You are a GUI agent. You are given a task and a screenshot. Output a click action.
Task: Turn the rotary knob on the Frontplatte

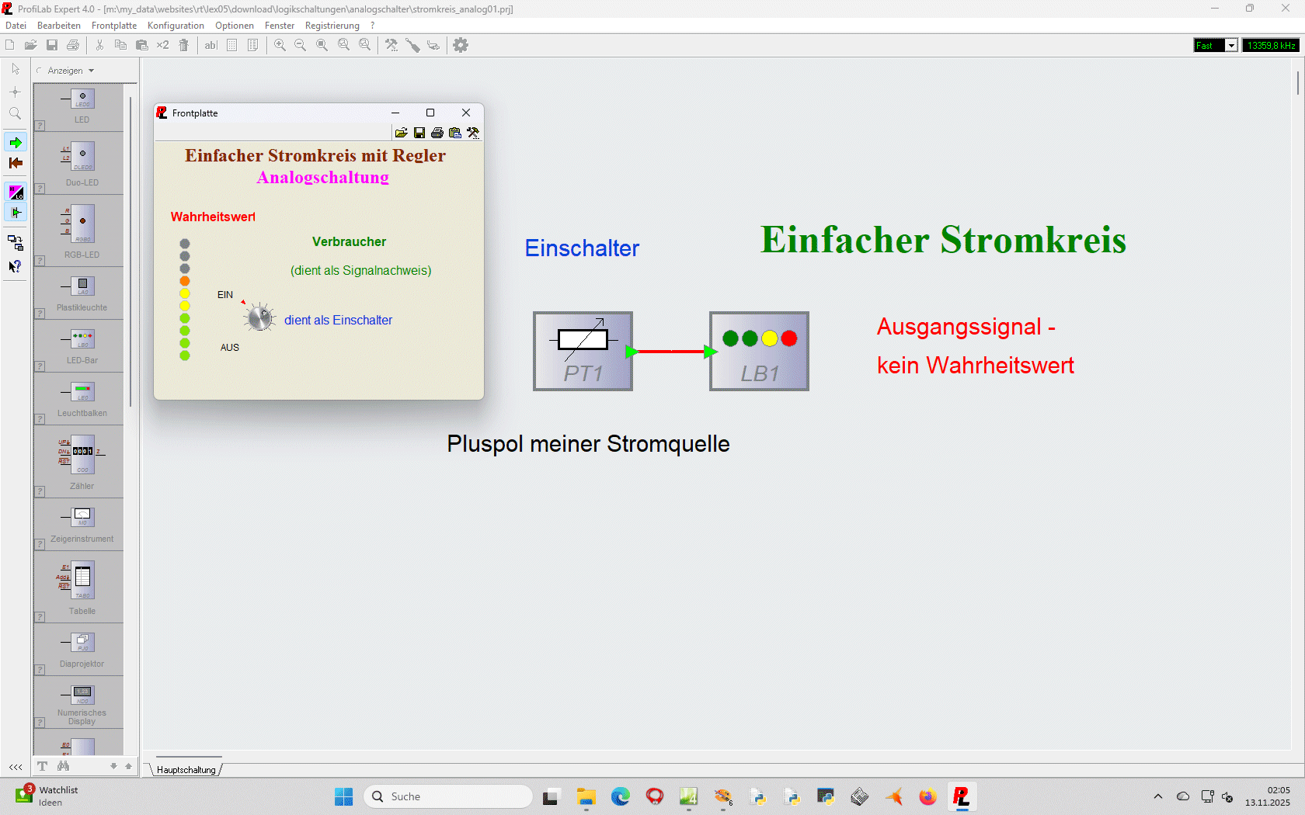pyautogui.click(x=259, y=317)
